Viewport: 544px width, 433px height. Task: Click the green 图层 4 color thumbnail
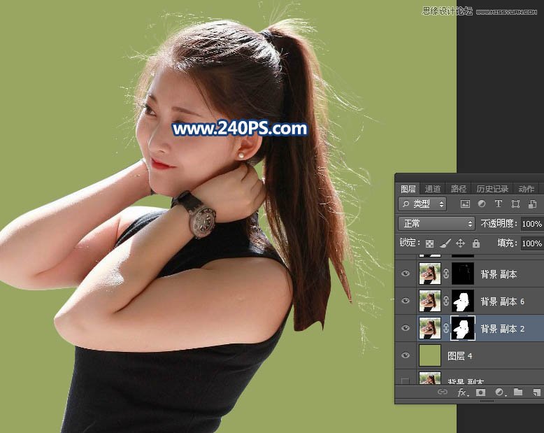(x=430, y=355)
